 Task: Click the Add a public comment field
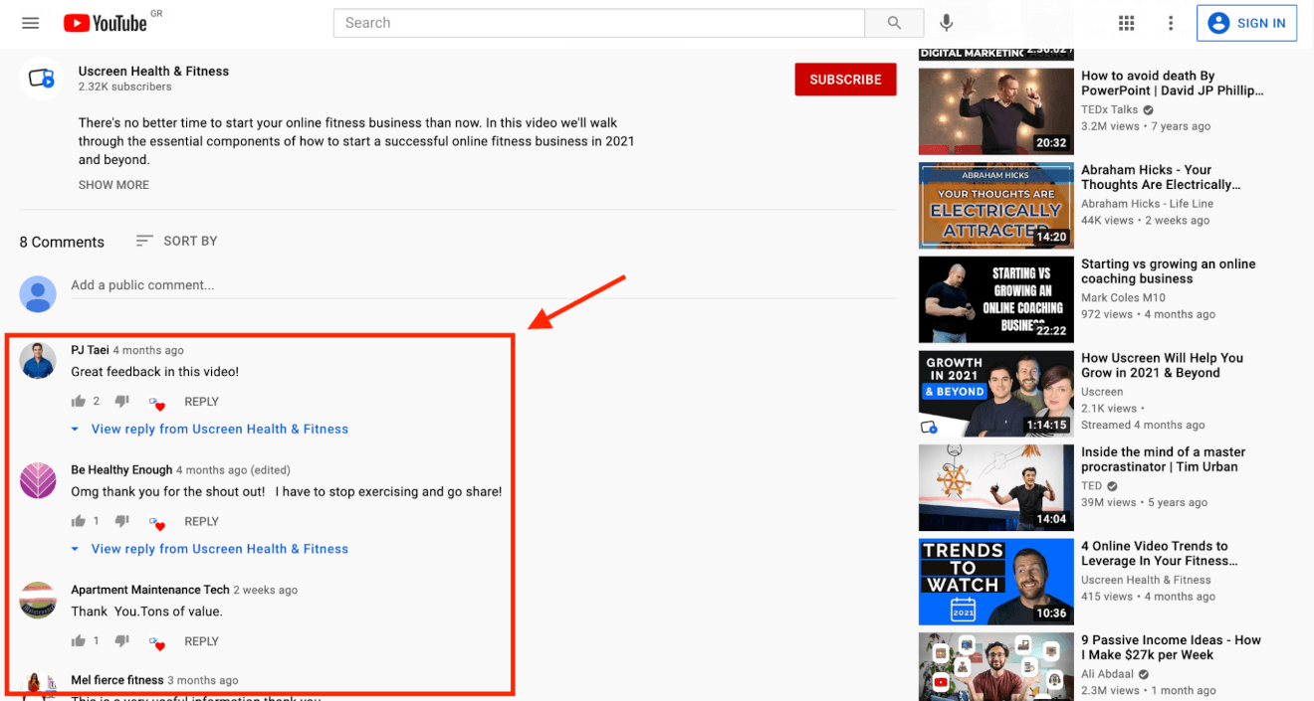click(483, 285)
